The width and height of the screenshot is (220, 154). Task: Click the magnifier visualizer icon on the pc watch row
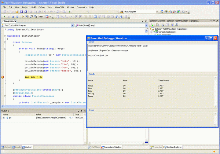(70, 118)
